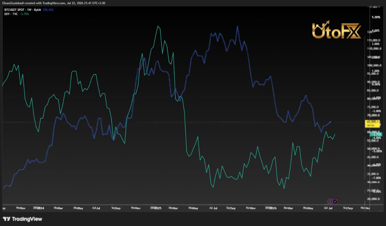Click the blue 155.43% legend value
The width and height of the screenshot is (386, 226).
48,10
